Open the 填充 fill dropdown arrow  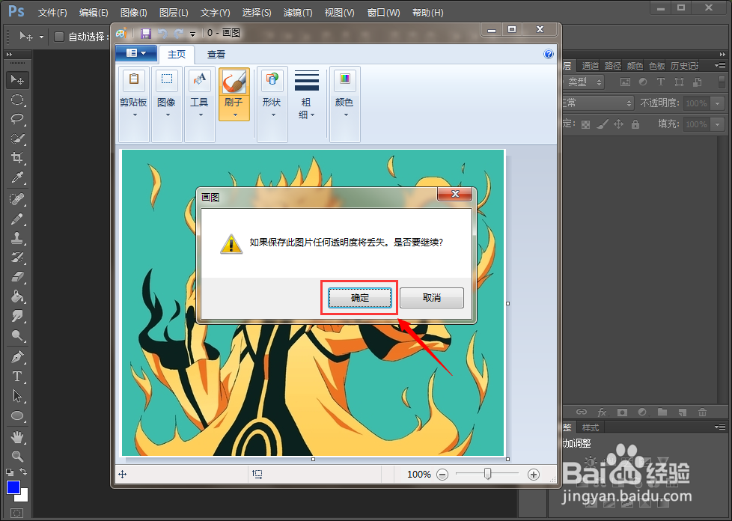(718, 124)
